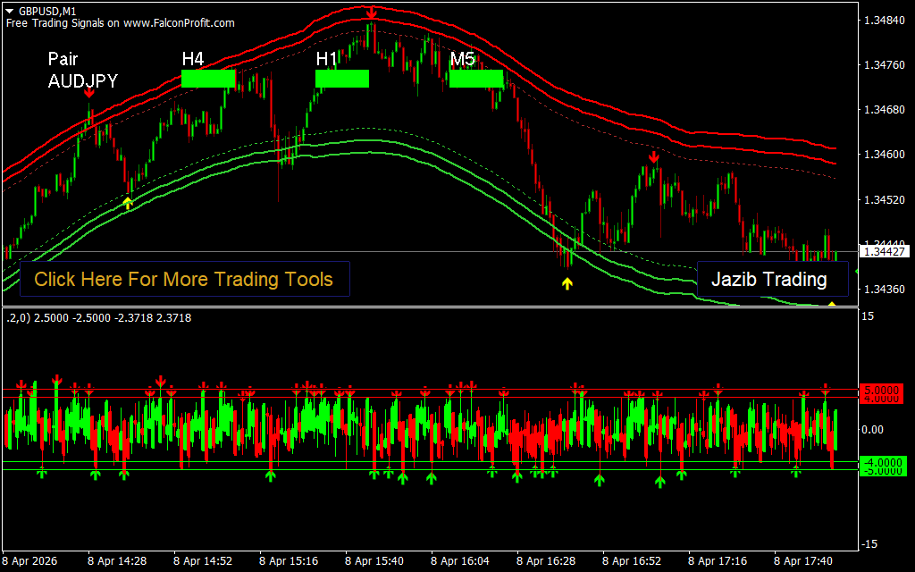The height and width of the screenshot is (572, 915).
Task: Click the red sell arrow above the 16:52 candles
Action: 654,158
